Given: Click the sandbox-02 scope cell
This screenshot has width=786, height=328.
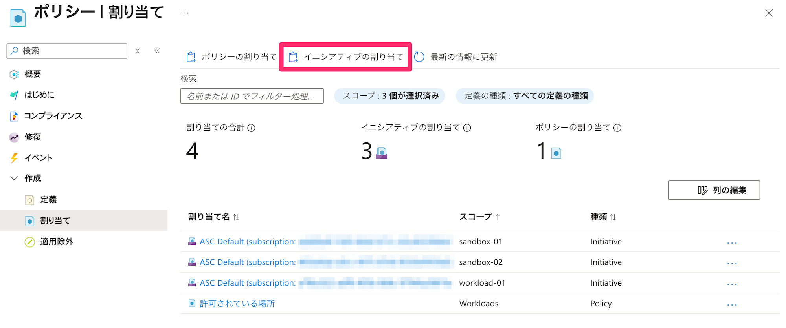Looking at the screenshot, I should (x=481, y=262).
